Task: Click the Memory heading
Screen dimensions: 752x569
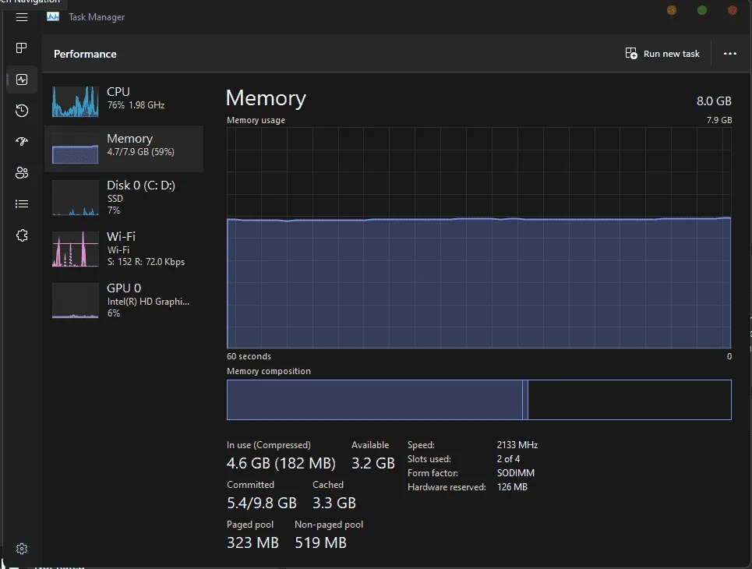Action: 266,98
